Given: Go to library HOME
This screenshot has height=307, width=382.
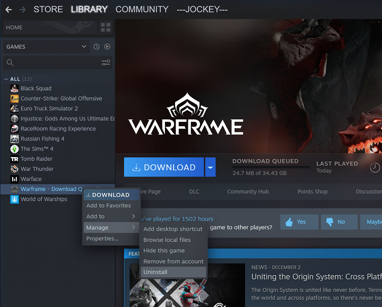Looking at the screenshot, I should point(50,27).
